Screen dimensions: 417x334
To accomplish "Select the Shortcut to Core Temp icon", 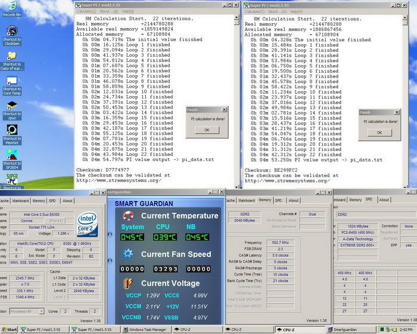I will tap(12, 86).
